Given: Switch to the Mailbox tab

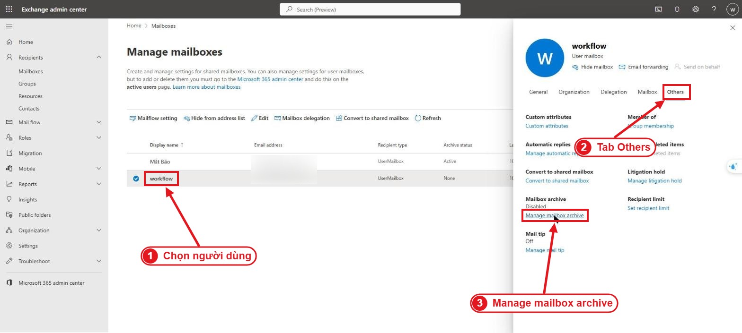Looking at the screenshot, I should pyautogui.click(x=647, y=92).
